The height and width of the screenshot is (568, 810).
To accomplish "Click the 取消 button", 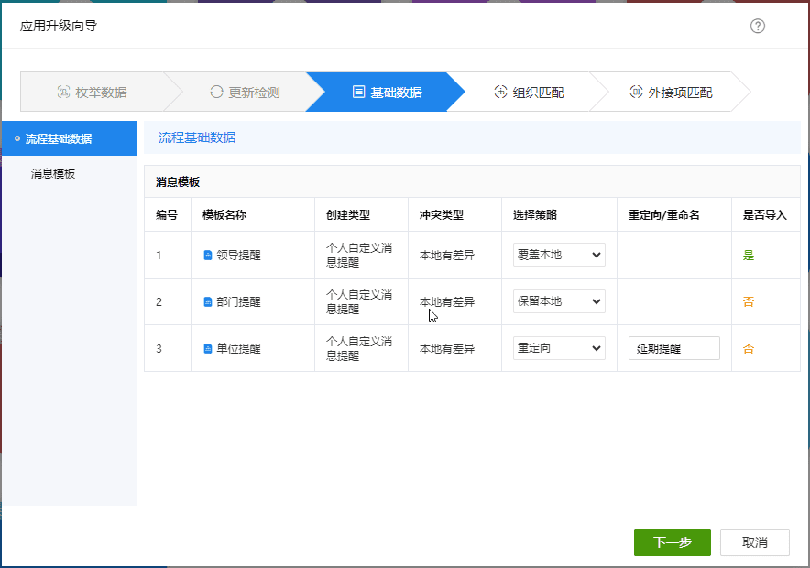I will (x=755, y=542).
